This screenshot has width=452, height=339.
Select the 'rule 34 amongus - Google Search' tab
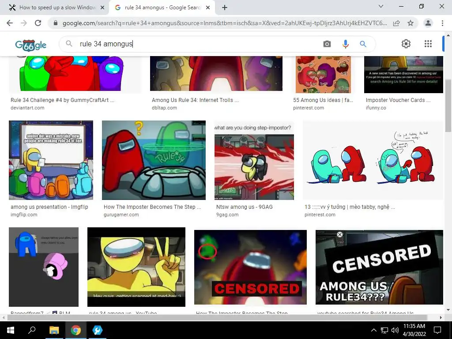point(162,8)
